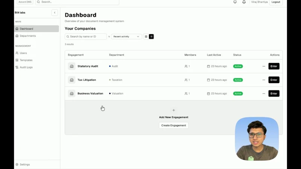Image resolution: width=301 pixels, height=169 pixels.
Task: Click the sort icon beside Recent activity
Action: click(x=109, y=36)
